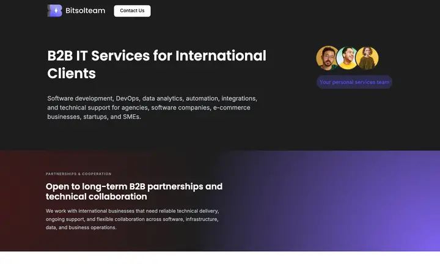The height and width of the screenshot is (275, 440).
Task: Click the Bitsolteam logo icon
Action: (x=55, y=10)
